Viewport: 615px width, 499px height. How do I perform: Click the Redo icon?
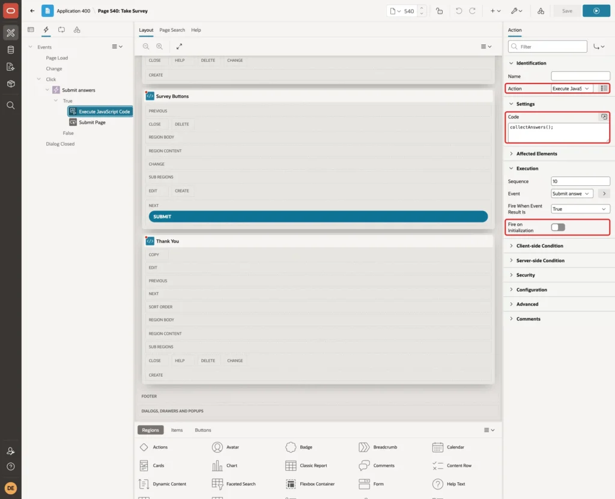coord(472,11)
